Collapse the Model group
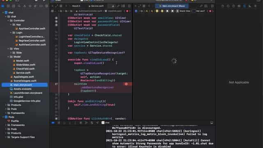This screenshot has height=148, width=263. 8,57
